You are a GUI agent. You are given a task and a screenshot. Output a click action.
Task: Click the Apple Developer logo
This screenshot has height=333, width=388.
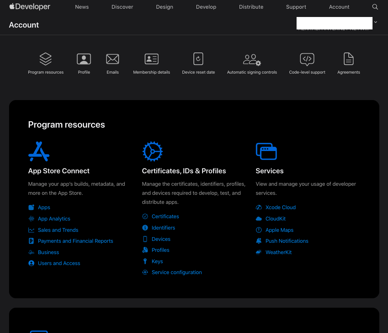[x=29, y=7]
